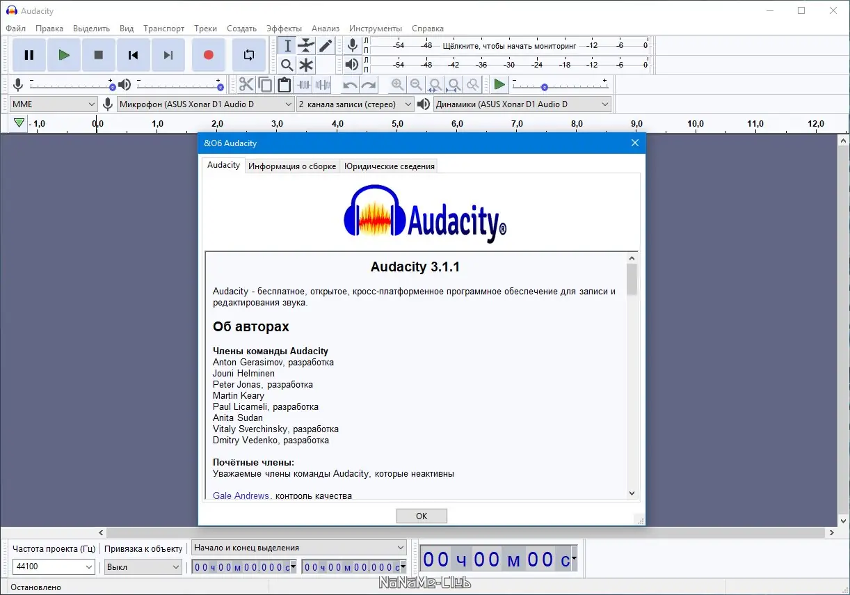Select the Draw (pencil) tool
Screen dimensions: 850x595
pos(325,46)
